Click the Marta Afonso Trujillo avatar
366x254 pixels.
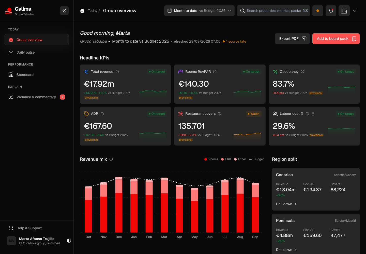11,241
